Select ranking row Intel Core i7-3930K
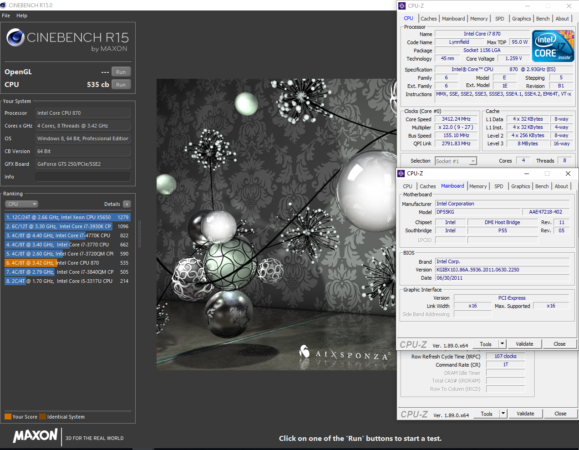 click(x=67, y=226)
